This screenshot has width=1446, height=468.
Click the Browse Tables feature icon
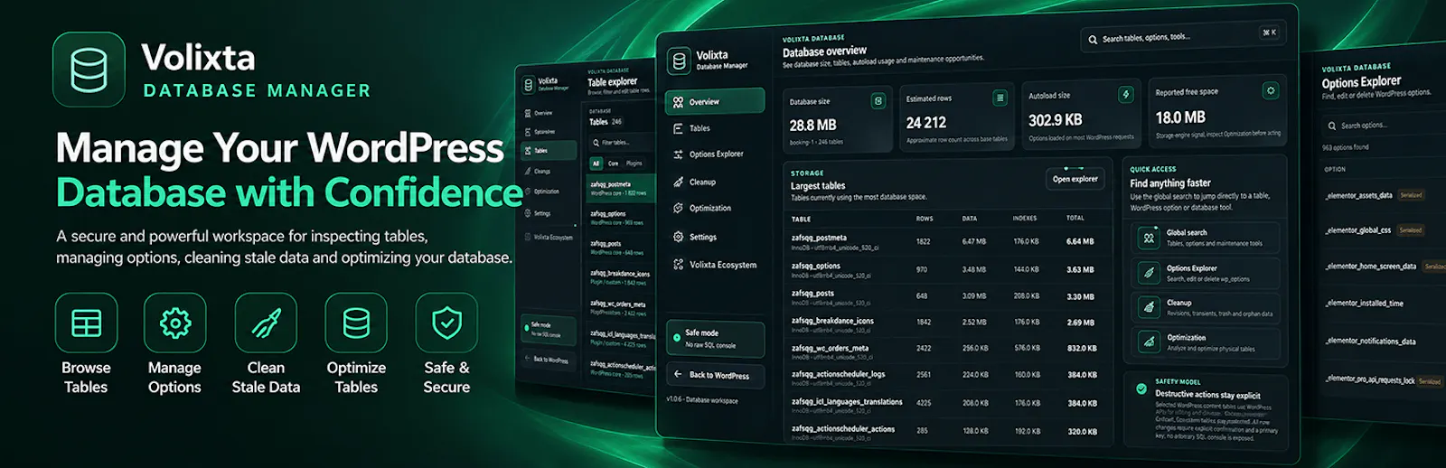click(86, 323)
